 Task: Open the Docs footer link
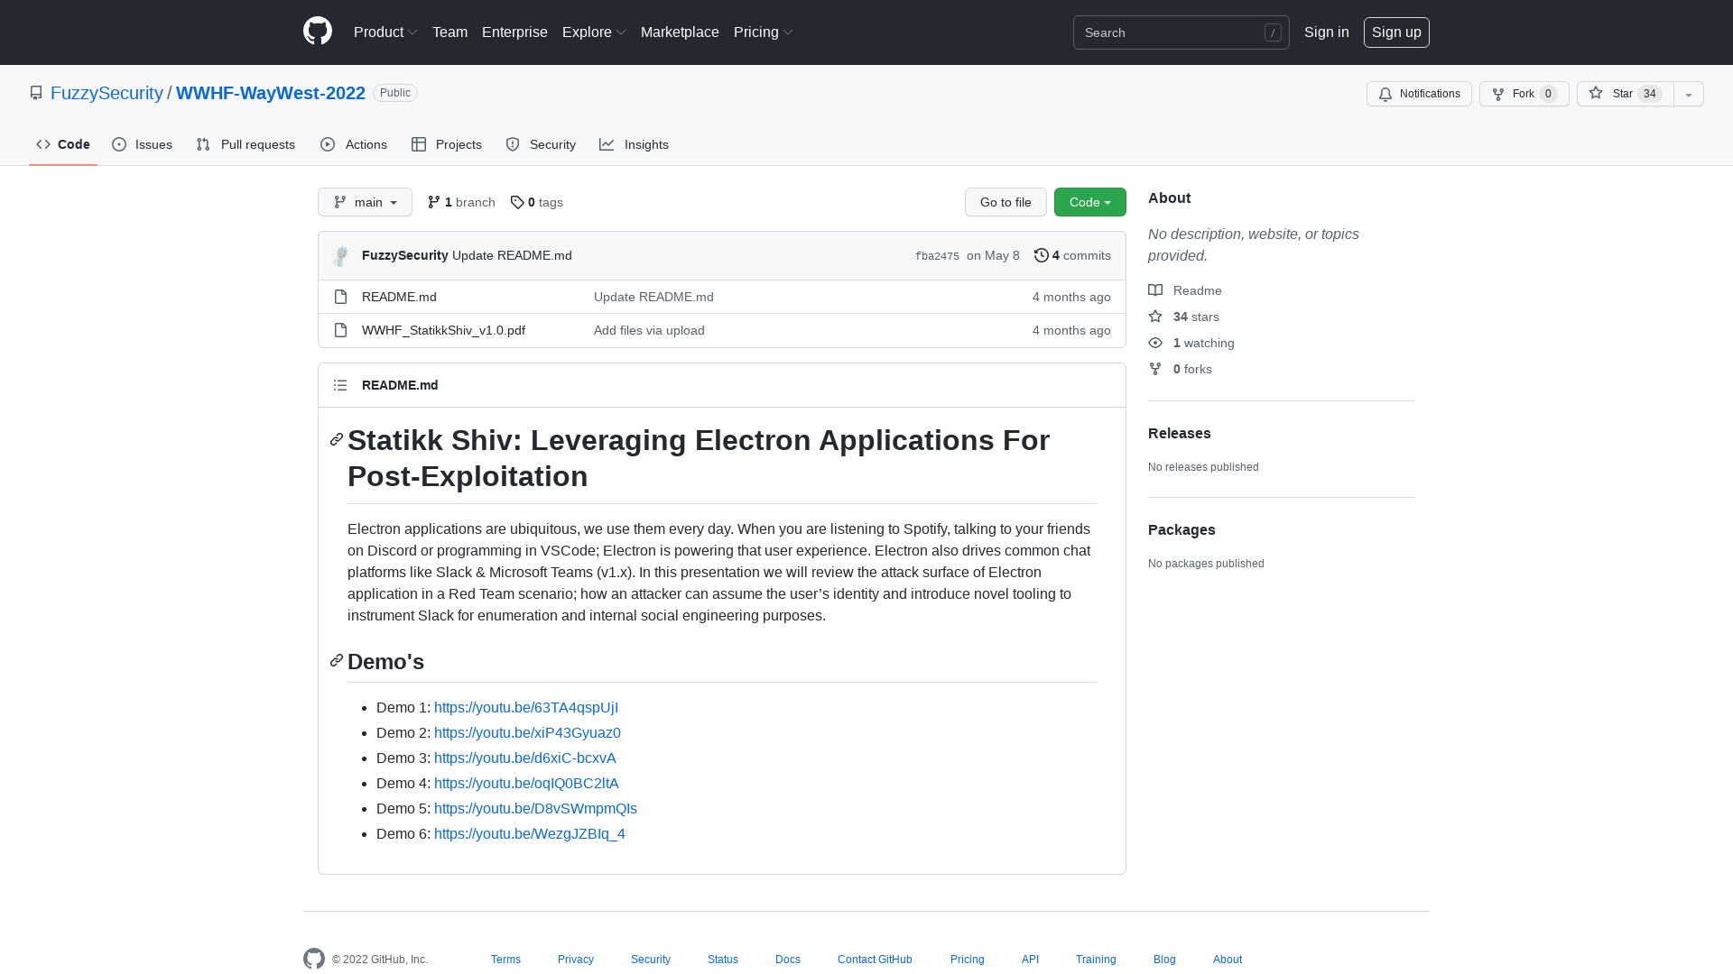click(788, 959)
